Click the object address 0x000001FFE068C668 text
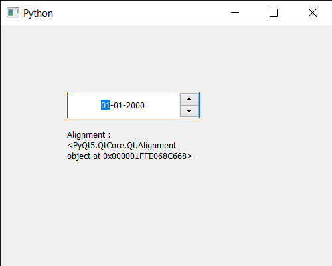The height and width of the screenshot is (266, 332). pyautogui.click(x=145, y=156)
